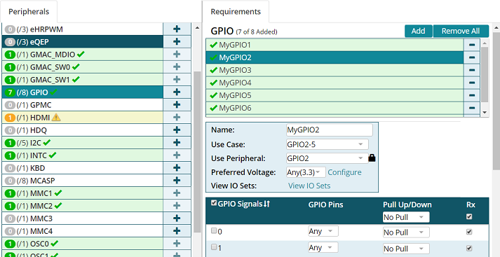This screenshot has width=500, height=257.
Task: Open Pull dropdown for signal 0
Action: pyautogui.click(x=406, y=232)
